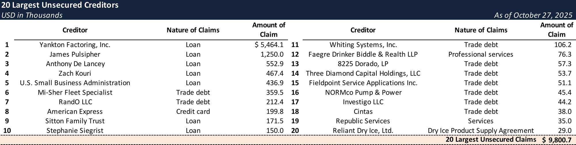Click the '$ 9,800.7' total amount
Screen dimensions: 576x145
(x=557, y=140)
